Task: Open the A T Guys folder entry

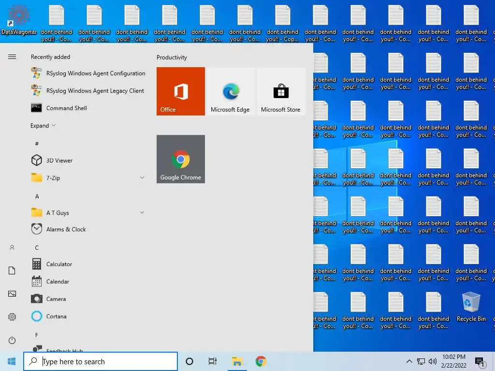Action: point(88,213)
